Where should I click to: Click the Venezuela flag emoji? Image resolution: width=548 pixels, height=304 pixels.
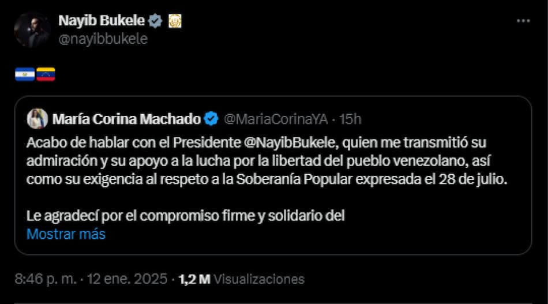[x=46, y=74]
